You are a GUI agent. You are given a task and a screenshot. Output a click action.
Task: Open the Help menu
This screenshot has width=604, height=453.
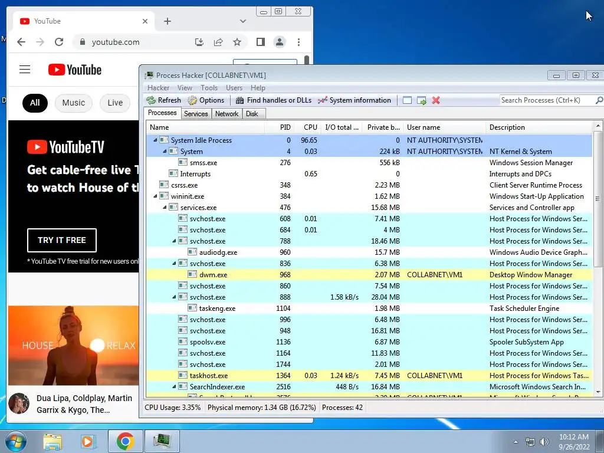[x=258, y=88]
